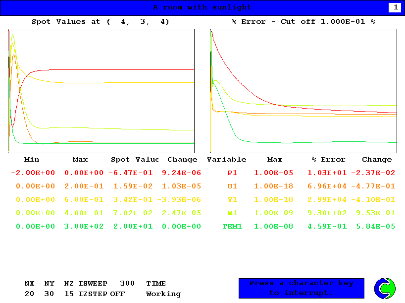Click the spinning green working icon

[385, 288]
